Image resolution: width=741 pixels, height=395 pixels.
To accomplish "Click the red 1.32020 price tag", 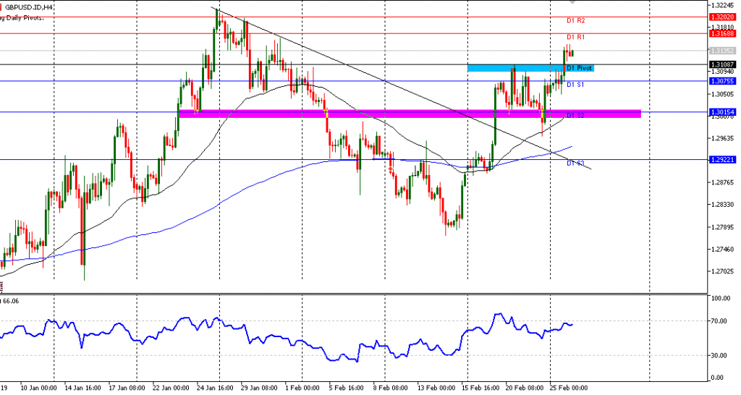I will click(722, 17).
